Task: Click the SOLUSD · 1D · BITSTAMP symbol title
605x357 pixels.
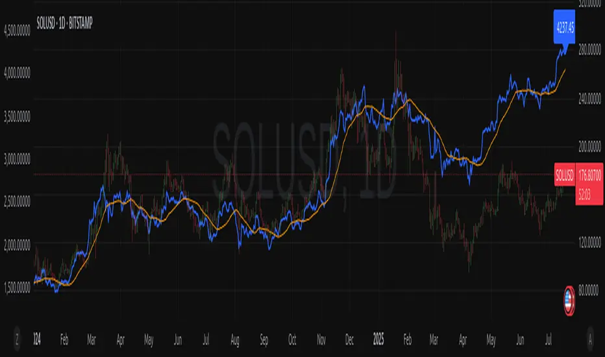Action: (x=64, y=23)
